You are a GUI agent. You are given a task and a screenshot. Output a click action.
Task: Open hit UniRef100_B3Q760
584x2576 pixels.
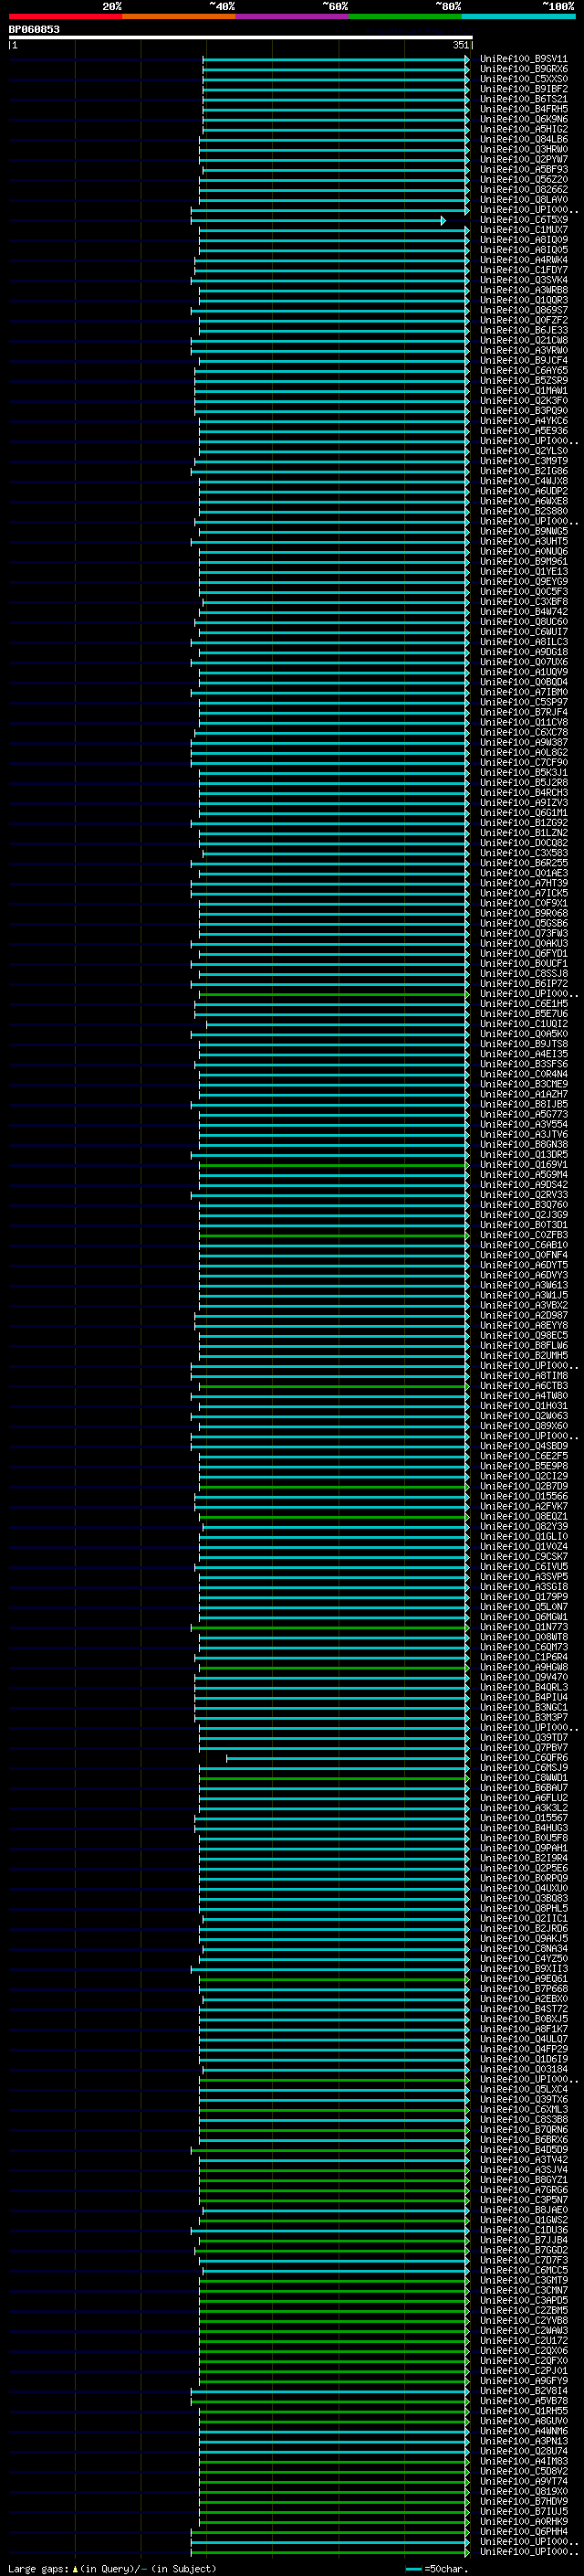(x=524, y=1205)
